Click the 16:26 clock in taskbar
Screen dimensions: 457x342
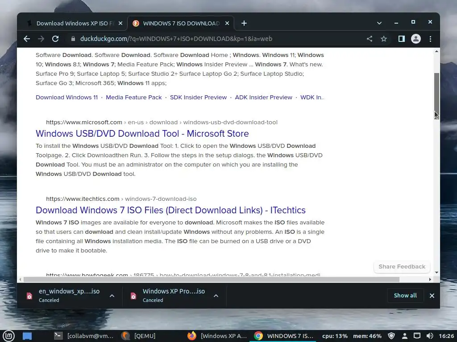click(446, 336)
